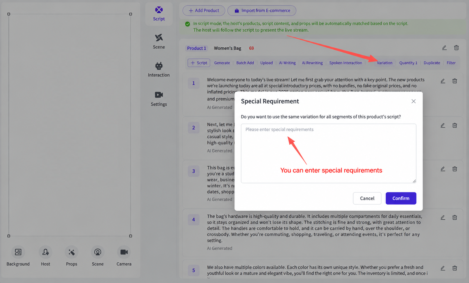Click the Product 1 tag label
The image size is (469, 283).
coord(196,48)
